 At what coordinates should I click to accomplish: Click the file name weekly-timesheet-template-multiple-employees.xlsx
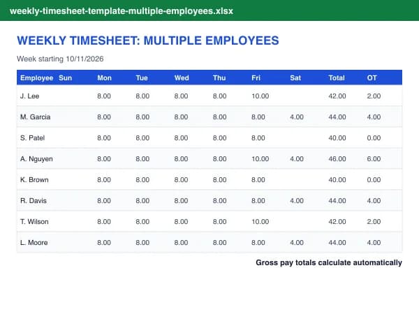tap(122, 11)
